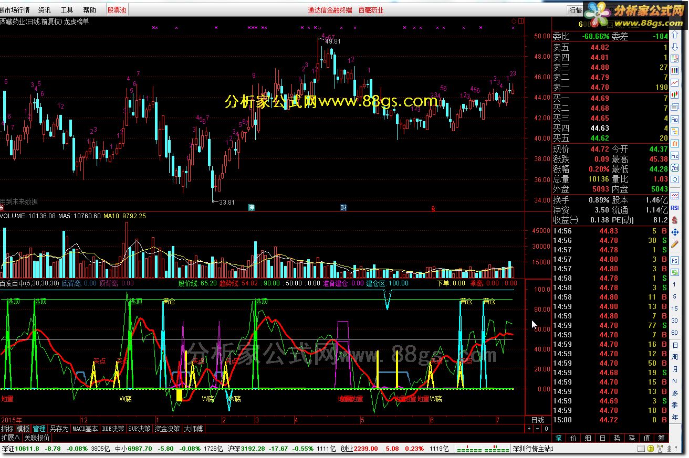Select the 资金决策 tab
The height and width of the screenshot is (458, 689).
[x=167, y=429]
